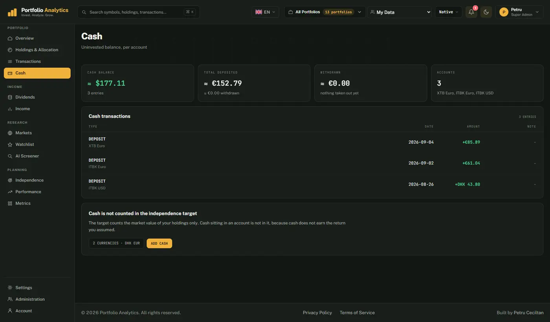Viewport: 550px width, 322px height.
Task: Open the Terms of Service link
Action: point(357,313)
